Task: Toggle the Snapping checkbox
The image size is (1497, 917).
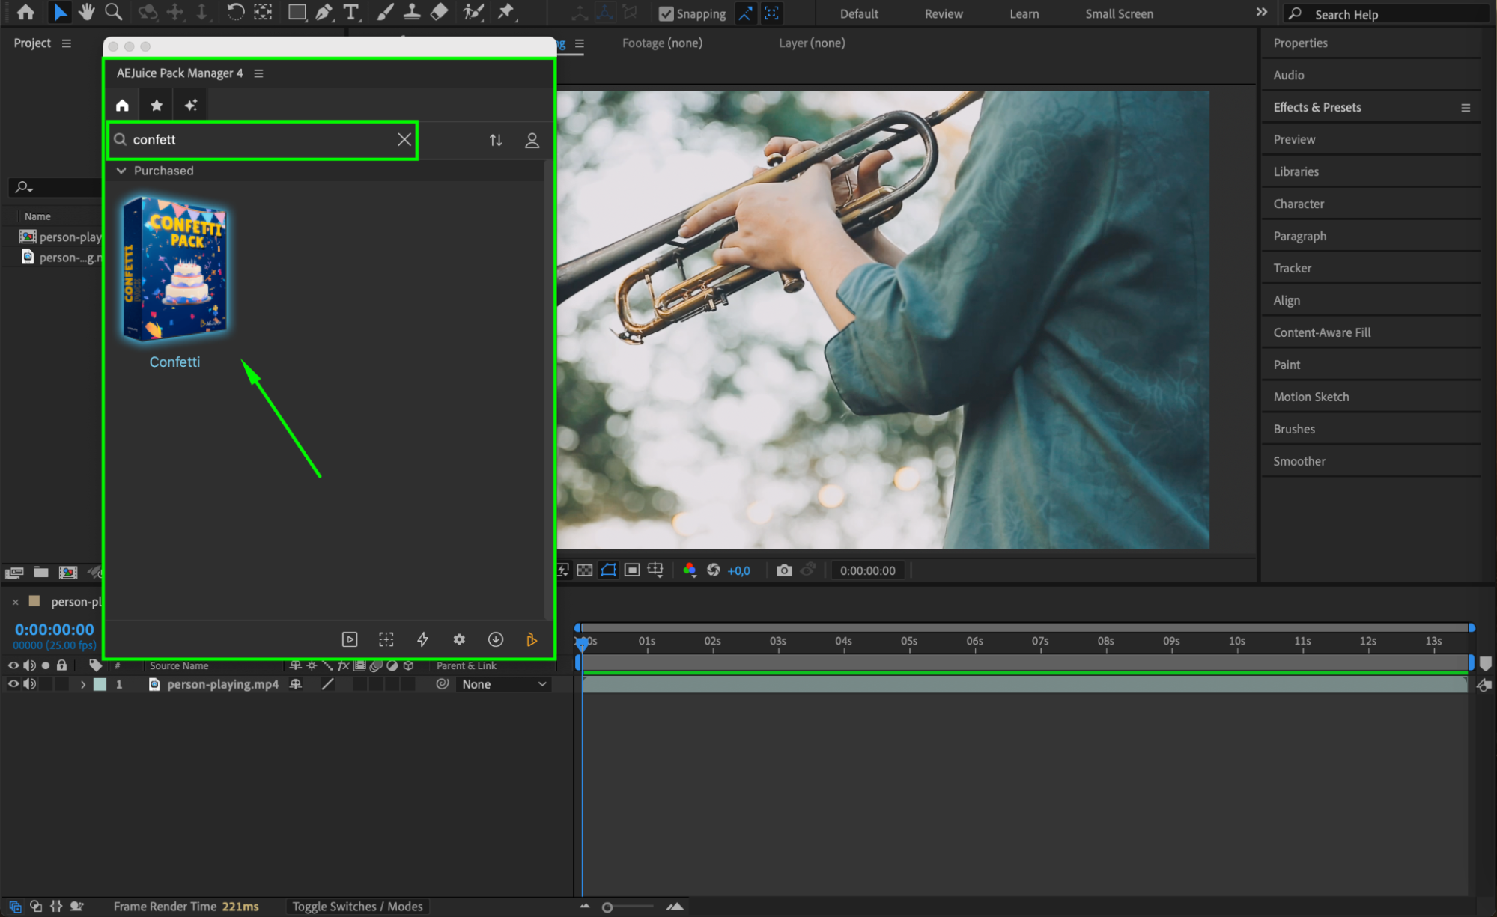Action: point(666,13)
